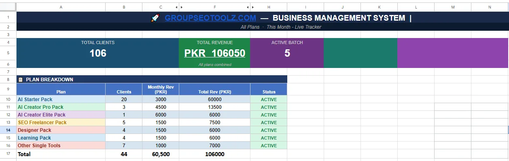Image resolution: width=509 pixels, height=161 pixels.
Task: Click the Clients column header cell
Action: tap(124, 89)
